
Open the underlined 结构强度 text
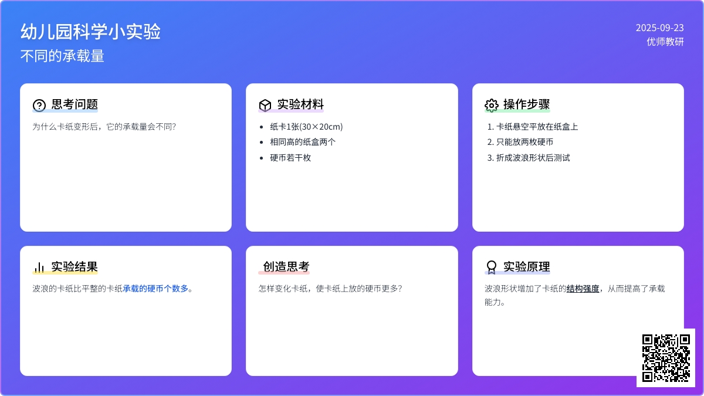pos(583,289)
